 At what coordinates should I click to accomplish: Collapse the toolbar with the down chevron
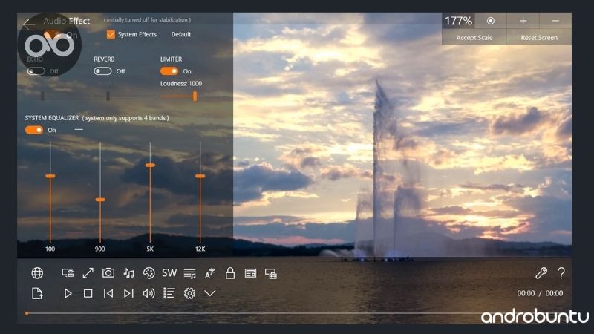[x=210, y=293]
